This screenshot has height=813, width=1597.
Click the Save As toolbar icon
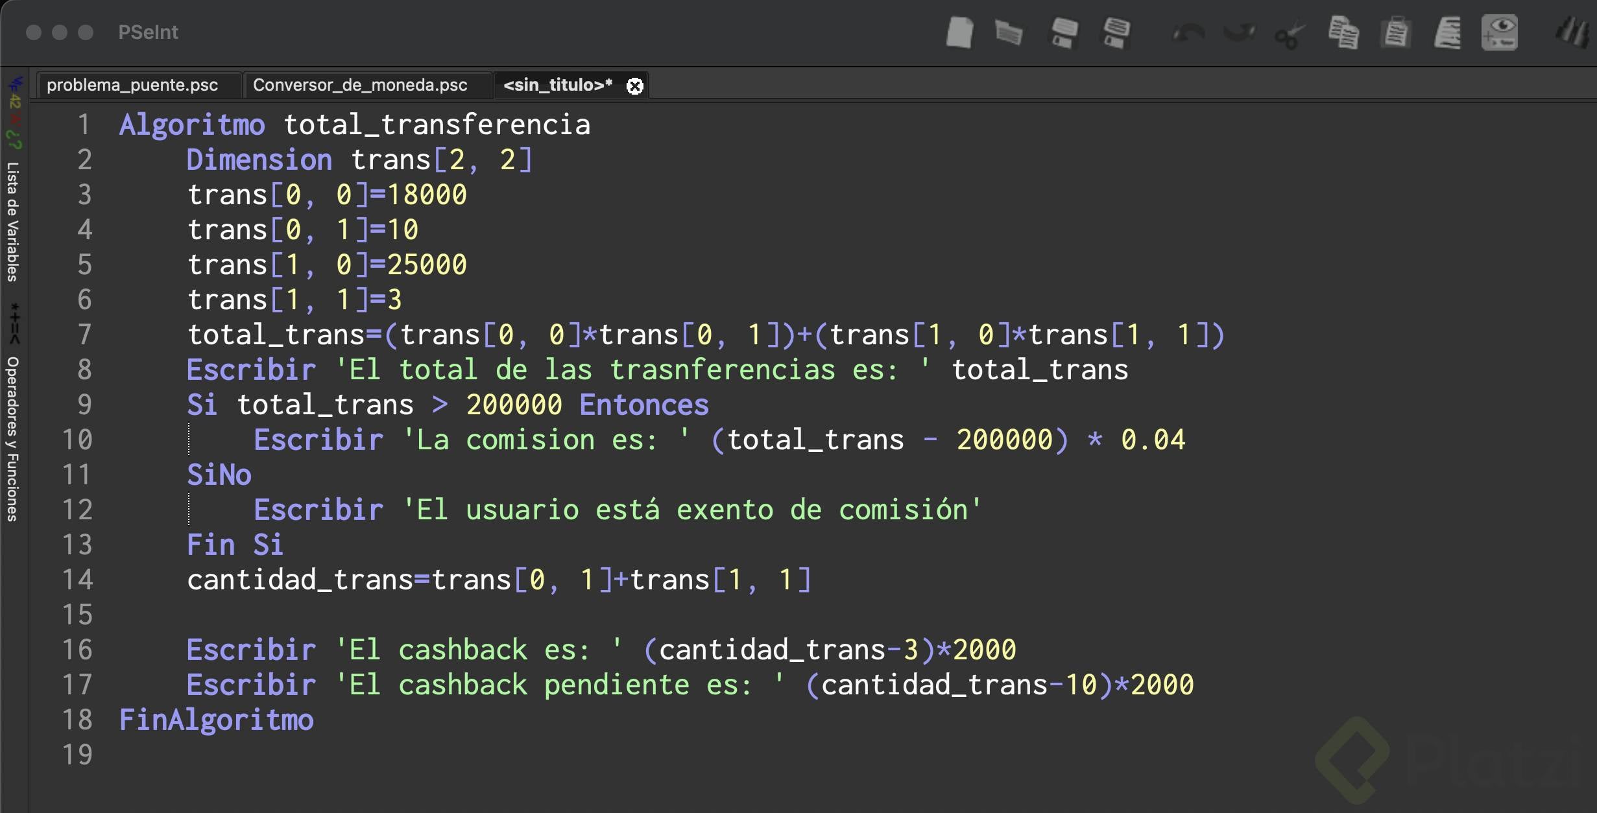1116,32
